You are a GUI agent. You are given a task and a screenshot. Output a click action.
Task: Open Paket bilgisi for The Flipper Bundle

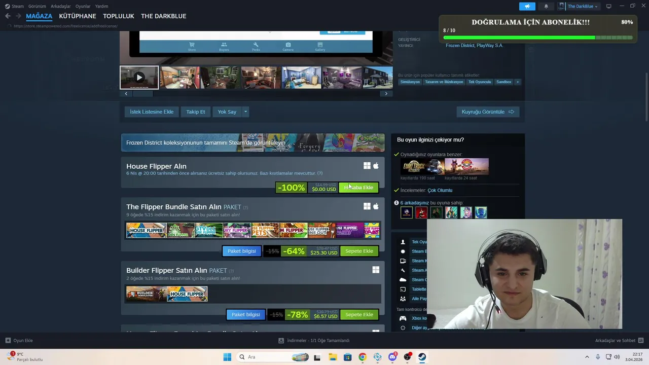point(242,251)
